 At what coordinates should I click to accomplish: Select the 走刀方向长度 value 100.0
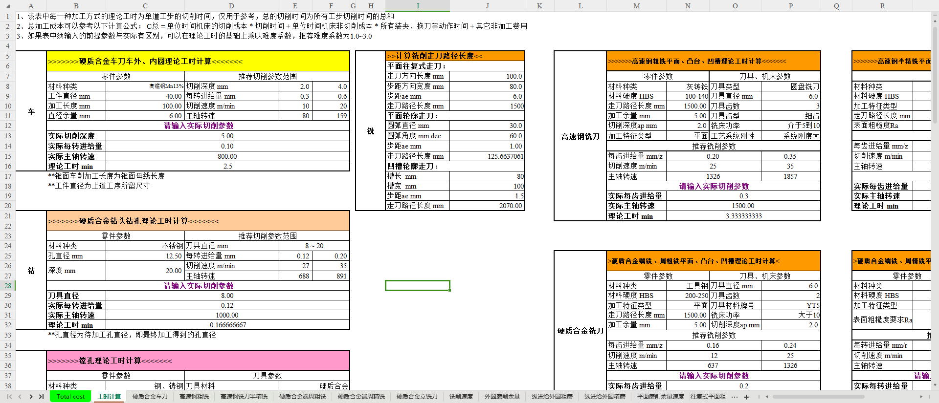(487, 76)
